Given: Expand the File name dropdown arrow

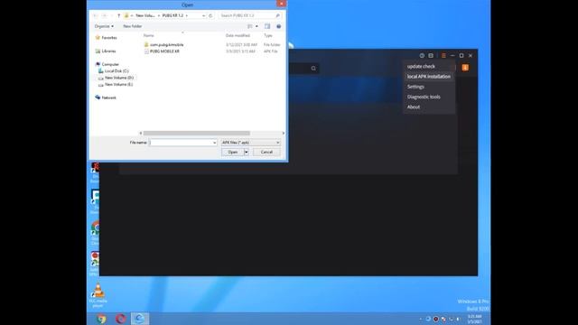Looking at the screenshot, I should coord(215,143).
